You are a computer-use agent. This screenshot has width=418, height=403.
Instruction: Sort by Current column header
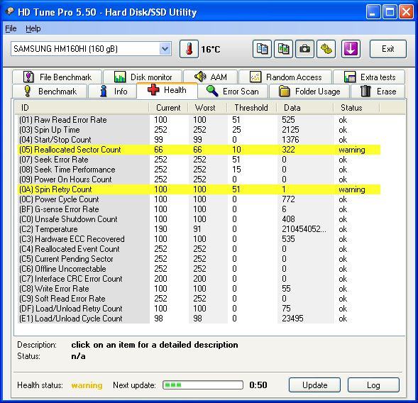pos(168,108)
